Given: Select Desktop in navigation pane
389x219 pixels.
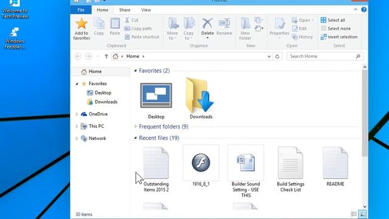Looking at the screenshot, I should [99, 93].
